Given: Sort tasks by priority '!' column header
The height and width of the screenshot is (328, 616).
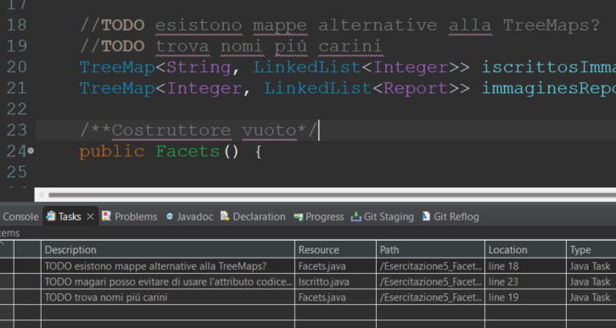Looking at the screenshot, I should tap(27, 249).
